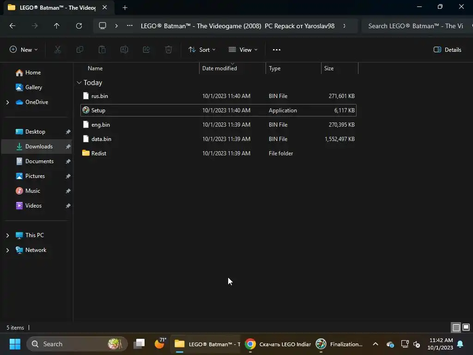Click 1,552,497 KB size of data.bin
Image resolution: width=473 pixels, height=355 pixels.
(340, 139)
